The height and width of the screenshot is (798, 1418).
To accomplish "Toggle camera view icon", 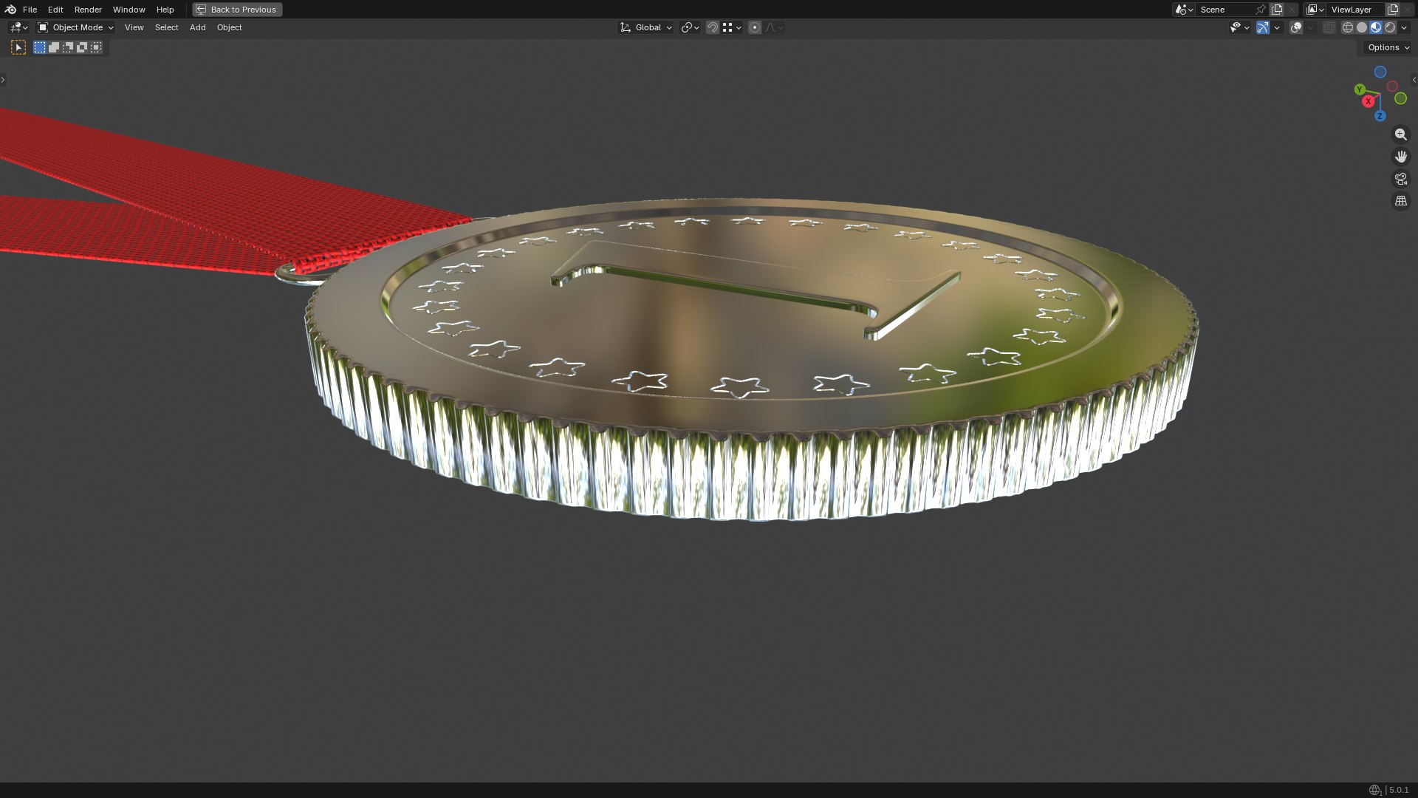I will 1400,179.
